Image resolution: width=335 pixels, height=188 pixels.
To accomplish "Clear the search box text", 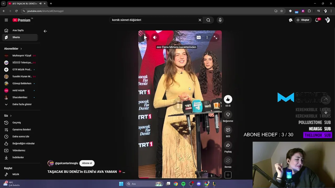I will pos(200,20).
